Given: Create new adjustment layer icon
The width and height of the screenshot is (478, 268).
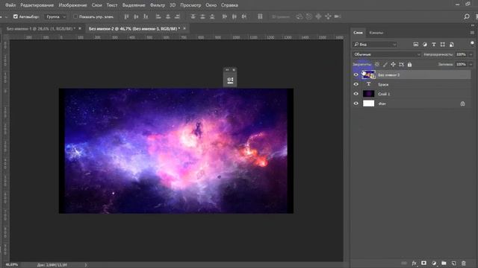Looking at the screenshot, I should pos(434,263).
